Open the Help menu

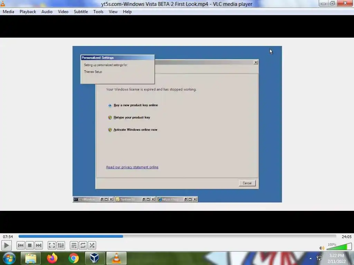[127, 12]
